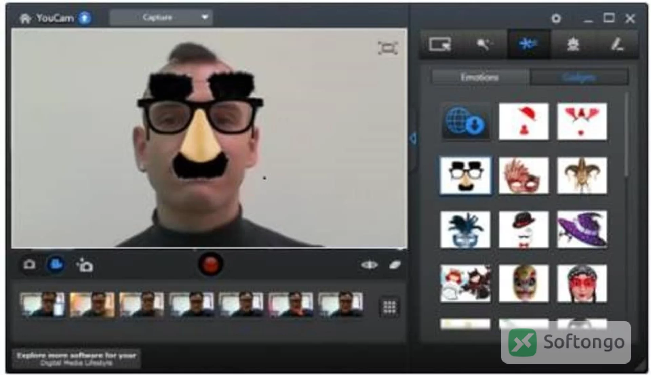Apply the bowler hat and bow tie gadget

524,230
